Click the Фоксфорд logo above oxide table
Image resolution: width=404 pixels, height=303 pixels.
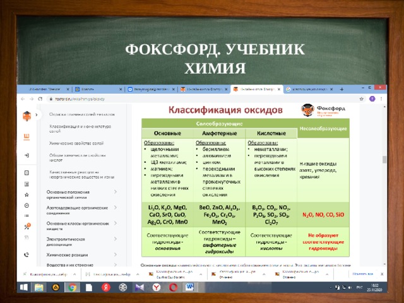click(323, 110)
